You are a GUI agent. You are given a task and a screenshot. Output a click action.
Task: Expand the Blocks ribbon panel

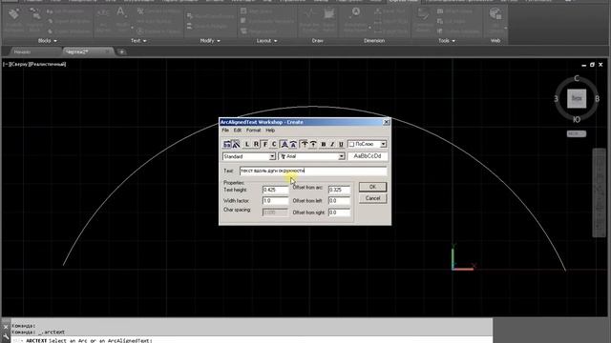[47, 40]
